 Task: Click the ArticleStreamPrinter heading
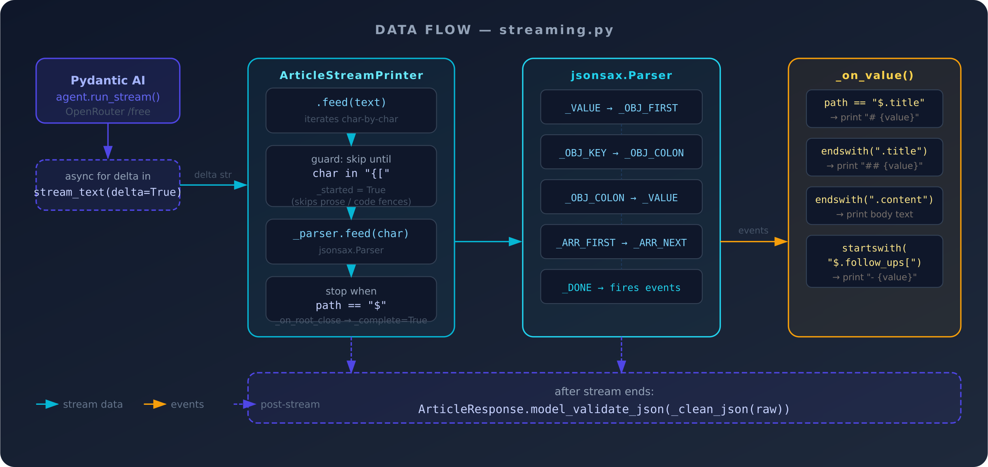(351, 75)
